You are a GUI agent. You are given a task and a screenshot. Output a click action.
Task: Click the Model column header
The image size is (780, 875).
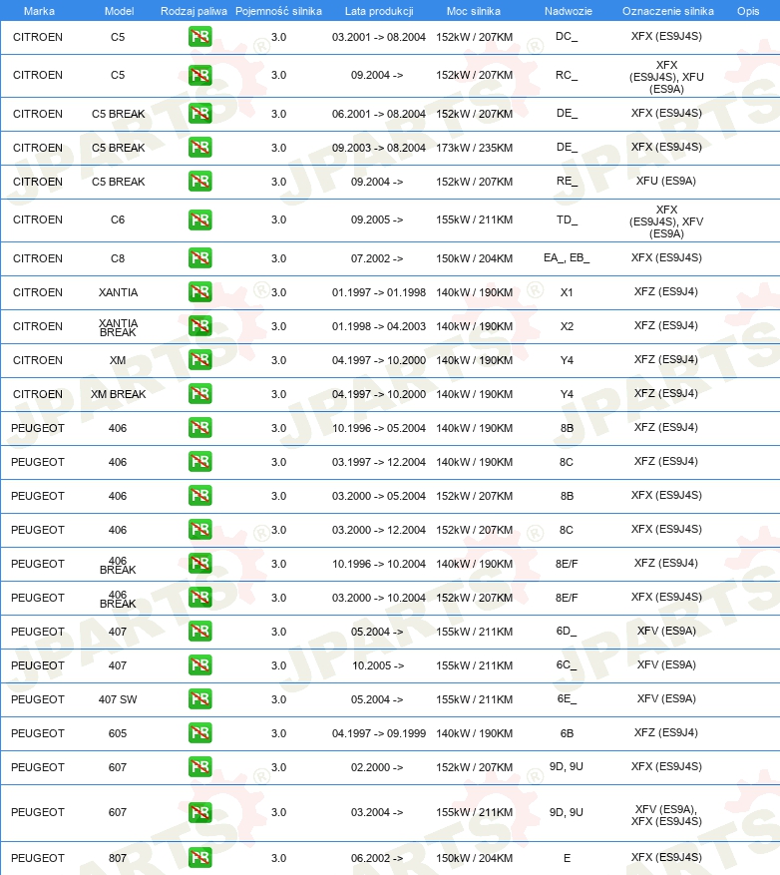(119, 11)
